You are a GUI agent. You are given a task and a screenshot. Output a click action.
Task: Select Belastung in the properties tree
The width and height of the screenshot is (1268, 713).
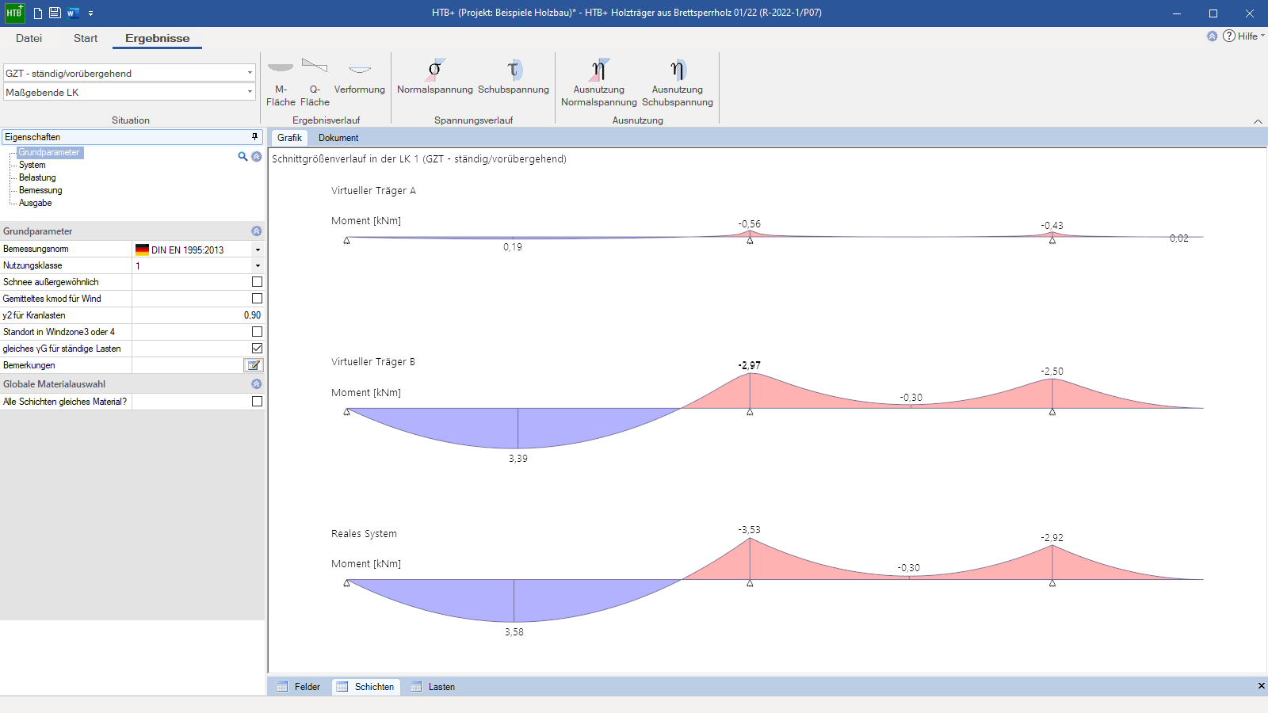pos(37,177)
